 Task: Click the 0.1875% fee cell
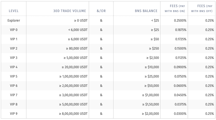tap(181, 30)
